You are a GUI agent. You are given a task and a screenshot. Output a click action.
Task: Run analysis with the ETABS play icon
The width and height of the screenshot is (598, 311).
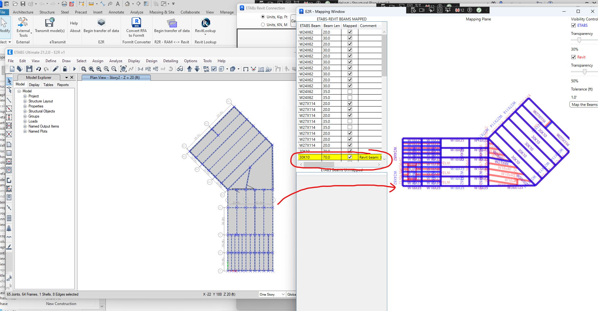[x=74, y=69]
